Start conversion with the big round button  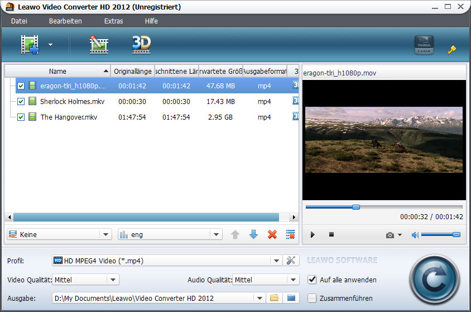(x=434, y=280)
